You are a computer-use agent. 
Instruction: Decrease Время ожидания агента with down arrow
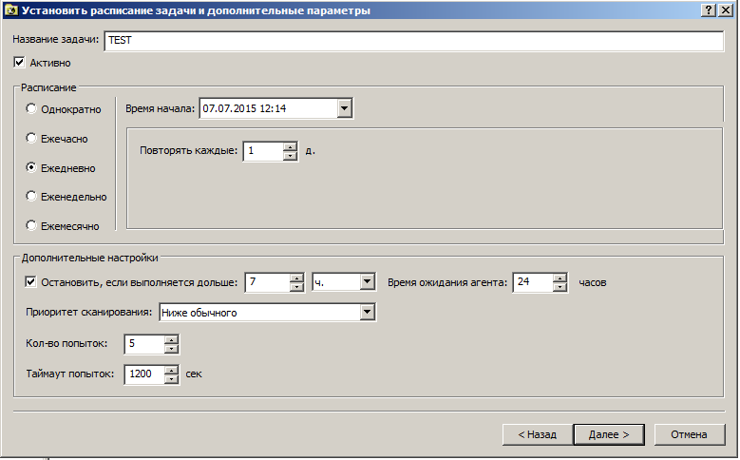[x=560, y=287]
